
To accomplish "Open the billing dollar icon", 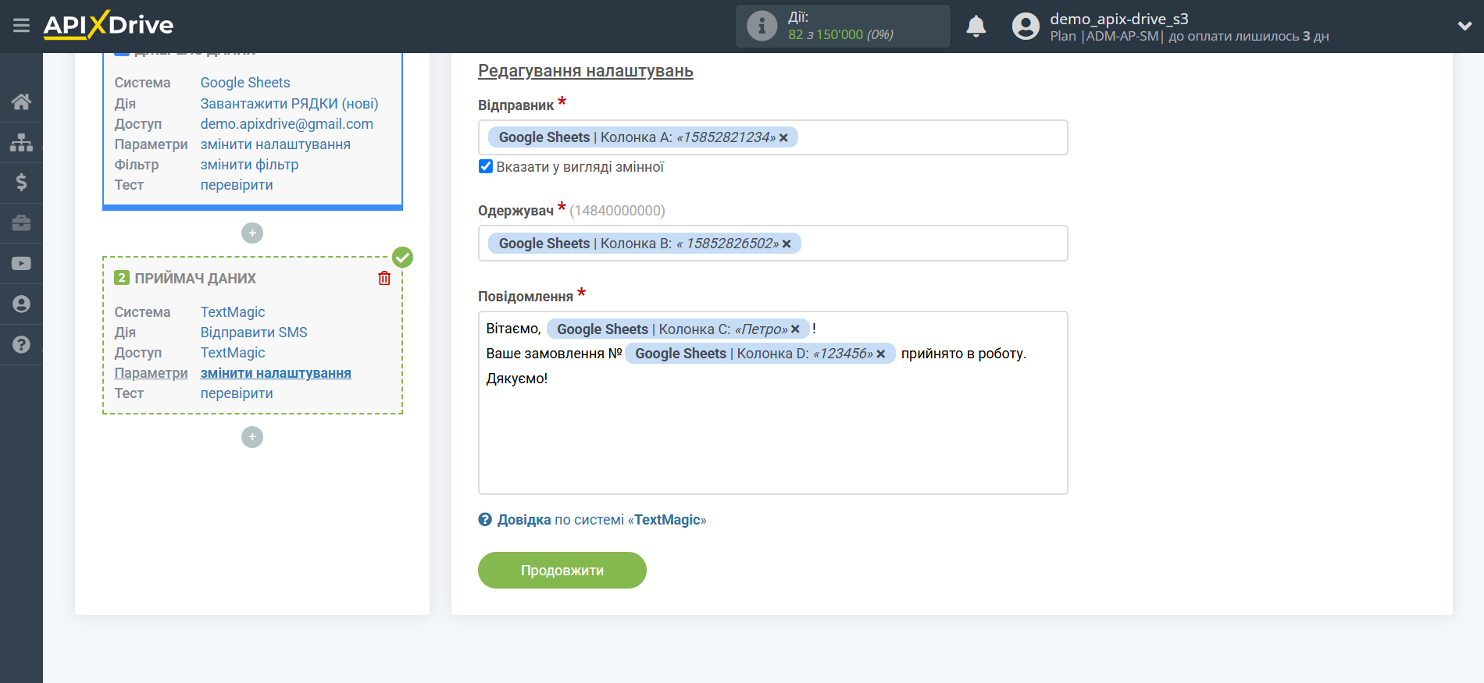I will tap(21, 183).
